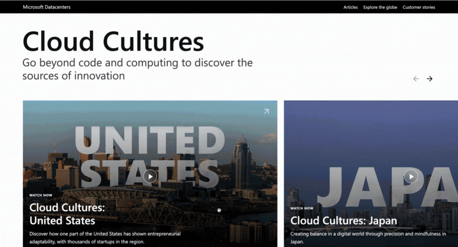Screen dimensions: 458x247
Task: Play the United States video
Action: click(x=150, y=176)
